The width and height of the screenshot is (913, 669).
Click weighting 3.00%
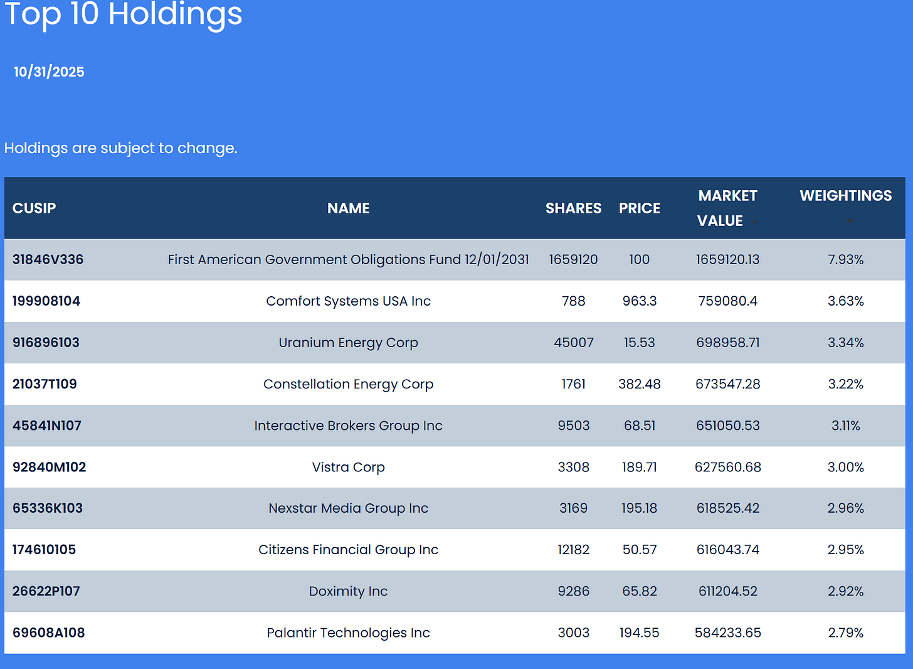pos(846,467)
